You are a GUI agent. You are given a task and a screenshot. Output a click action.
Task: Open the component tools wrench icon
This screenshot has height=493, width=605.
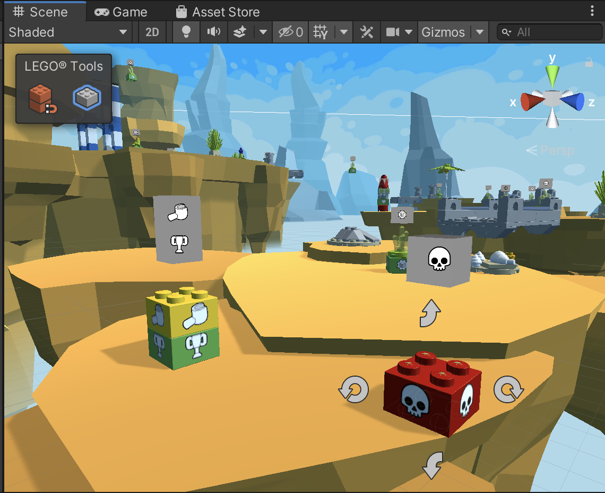(x=367, y=32)
